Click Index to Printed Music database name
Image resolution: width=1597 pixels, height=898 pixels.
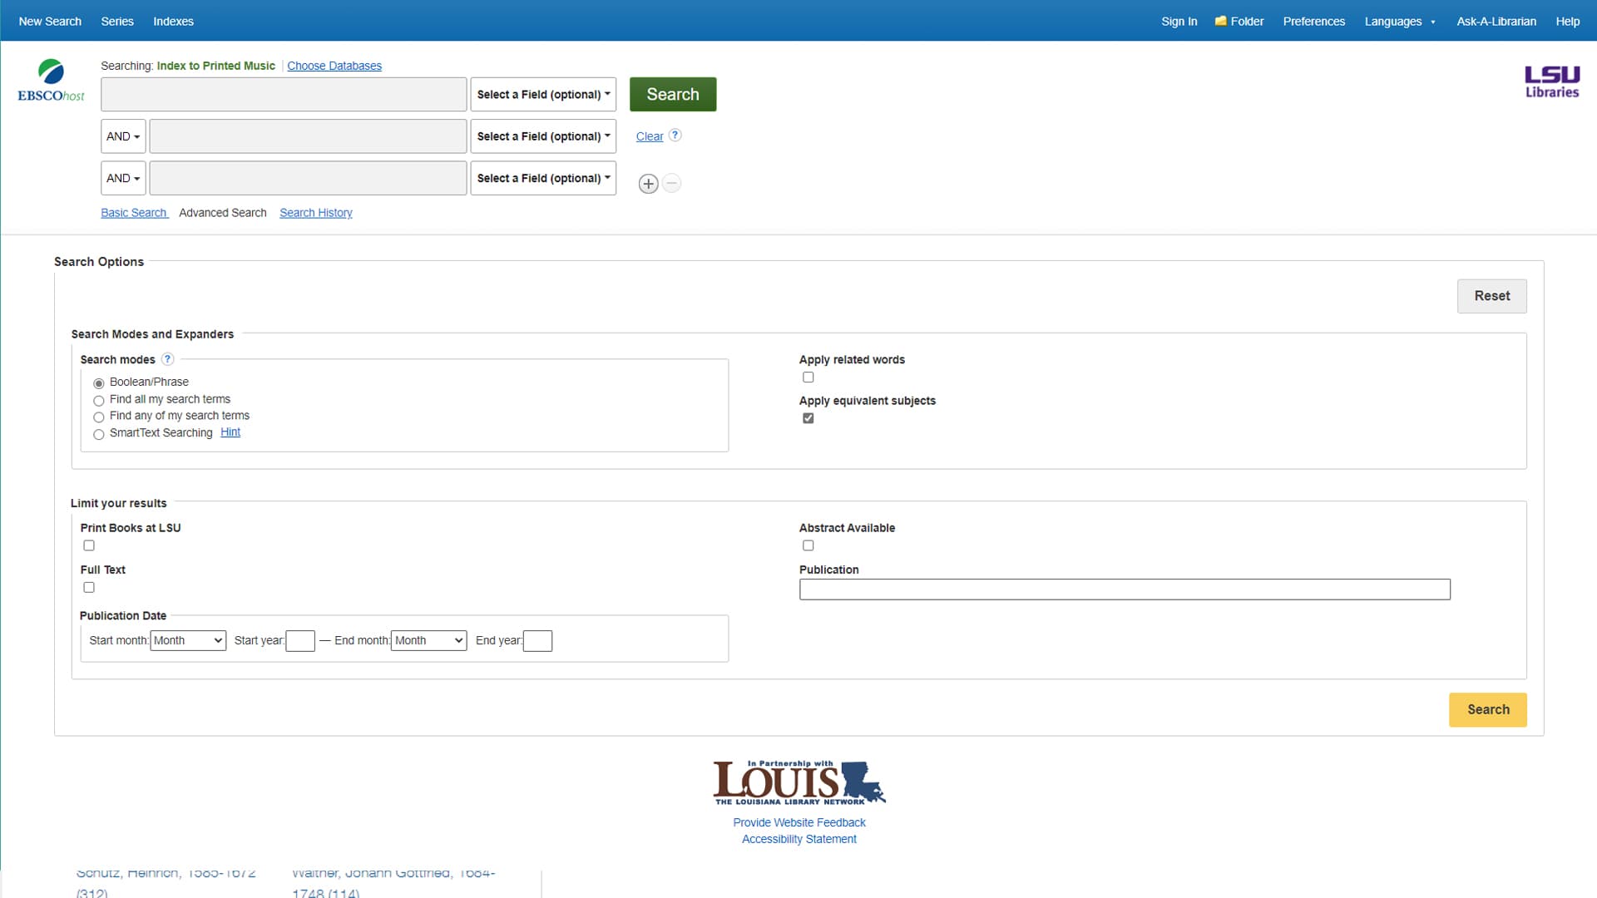[216, 66]
